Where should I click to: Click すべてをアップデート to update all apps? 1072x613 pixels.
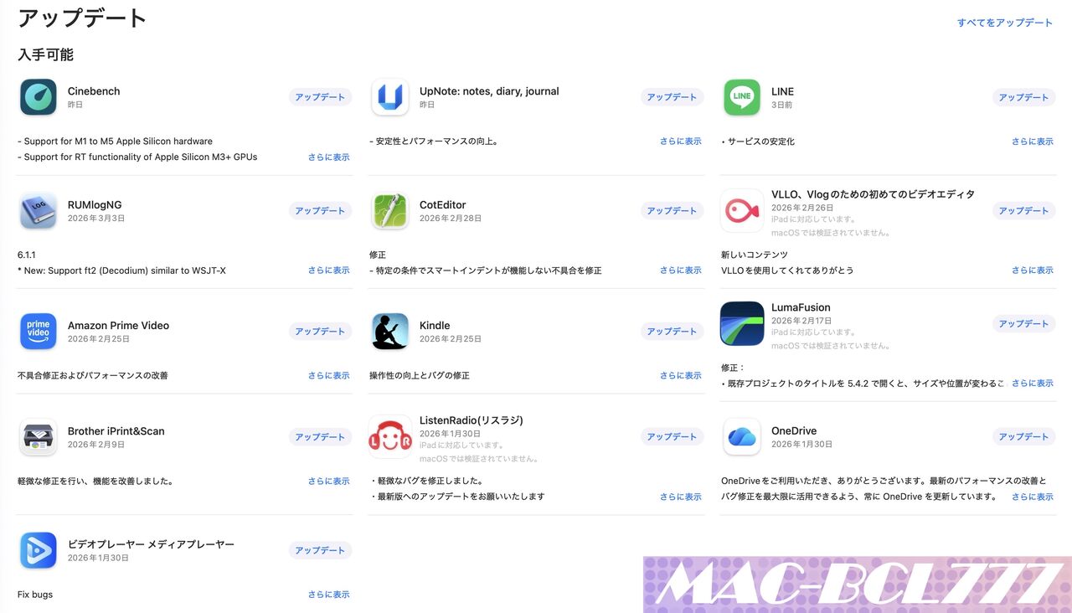point(1004,23)
